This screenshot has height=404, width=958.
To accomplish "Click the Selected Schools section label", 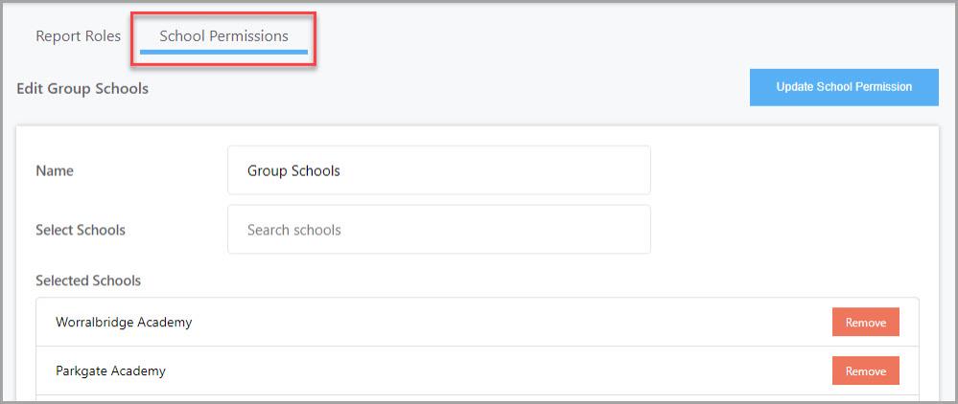I will pos(88,281).
